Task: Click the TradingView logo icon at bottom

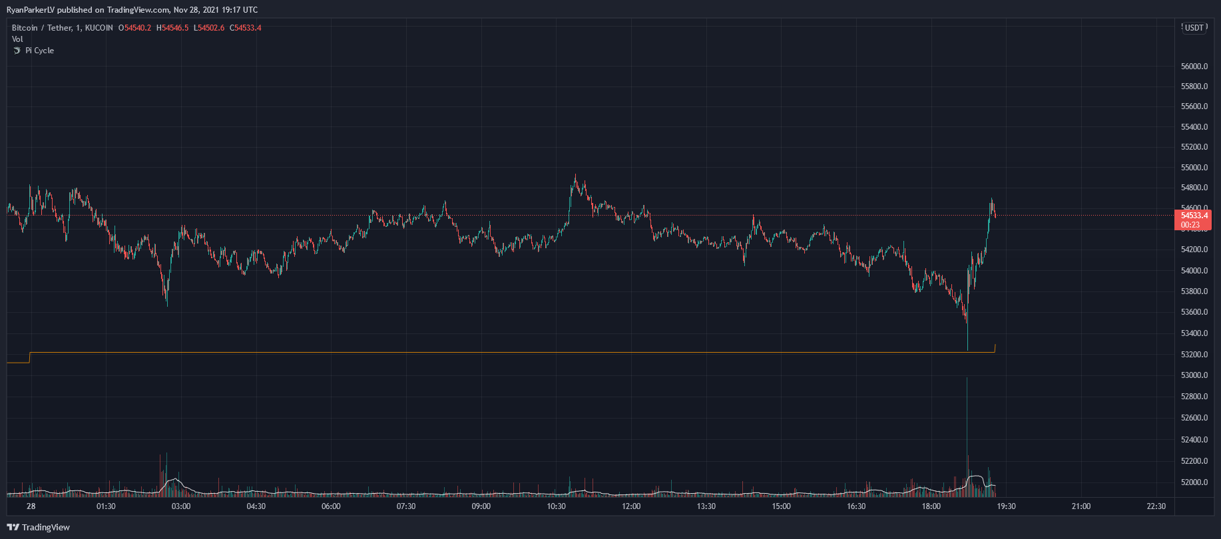Action: click(x=13, y=528)
